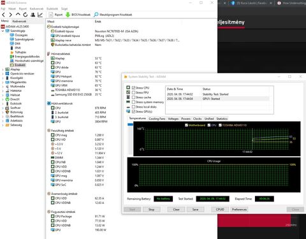The height and width of the screenshot is (239, 306).
Task: Click the Stop button in Stability Test
Action: pos(151,210)
